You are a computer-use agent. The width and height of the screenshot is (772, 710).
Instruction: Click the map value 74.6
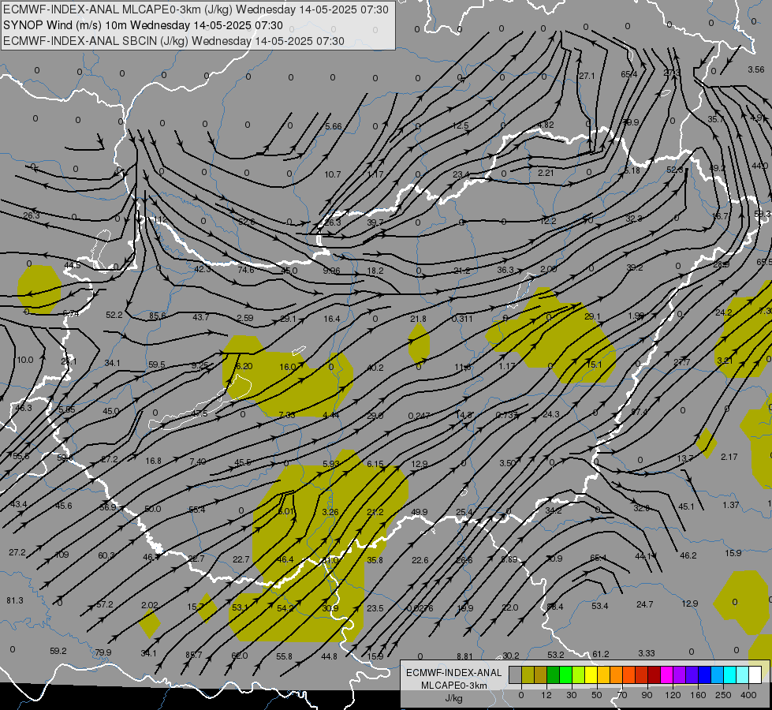[246, 270]
